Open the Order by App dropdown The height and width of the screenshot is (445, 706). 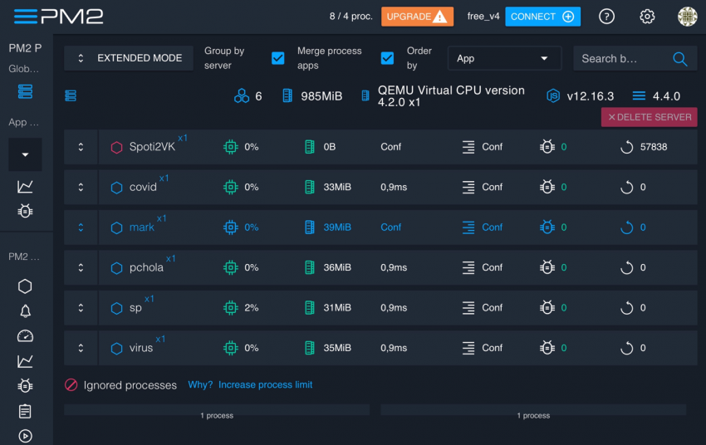click(x=504, y=58)
